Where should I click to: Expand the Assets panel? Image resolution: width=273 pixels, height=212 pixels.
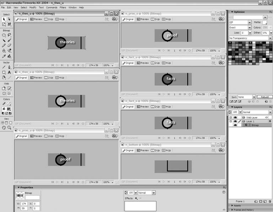(x=237, y=206)
